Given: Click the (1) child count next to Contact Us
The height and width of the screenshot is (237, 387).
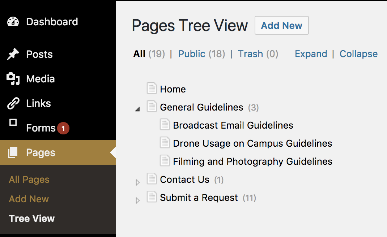Looking at the screenshot, I should click(x=219, y=180).
